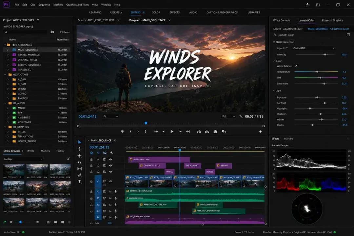Image resolution: width=354 pixels, height=236 pixels.
Task: Mute audio track A1
Action: (110, 191)
